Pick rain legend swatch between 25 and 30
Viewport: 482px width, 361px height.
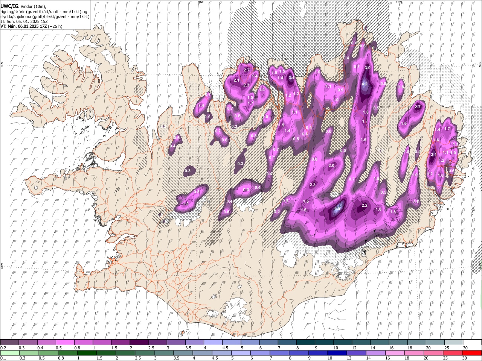click(453, 353)
